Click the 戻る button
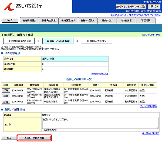Screen dimensions: 162x142 coord(9,138)
